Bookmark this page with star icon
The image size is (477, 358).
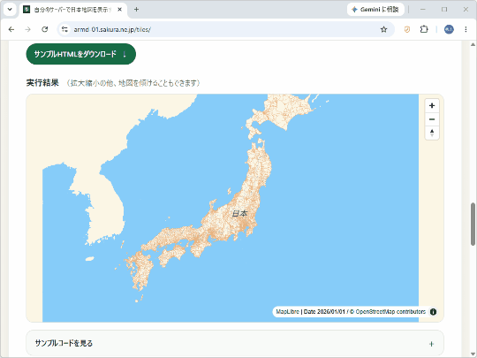point(383,29)
